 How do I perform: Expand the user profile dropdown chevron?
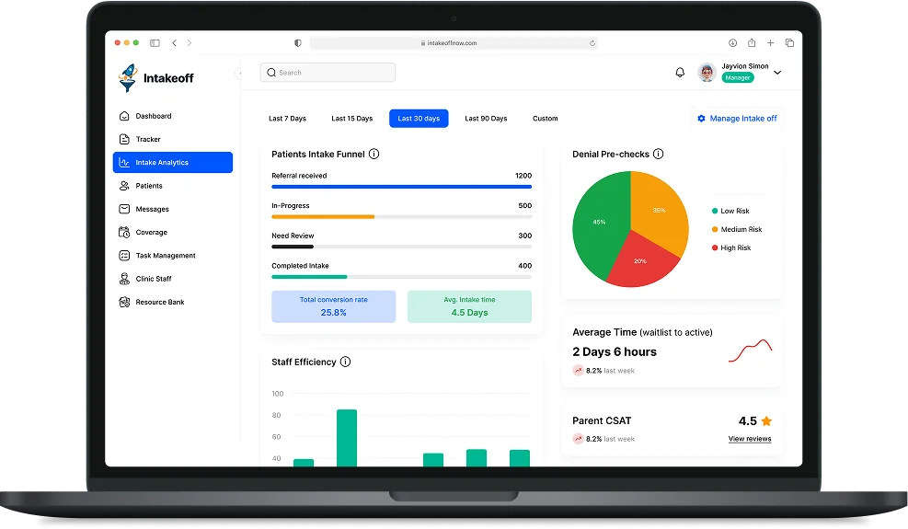pos(777,73)
